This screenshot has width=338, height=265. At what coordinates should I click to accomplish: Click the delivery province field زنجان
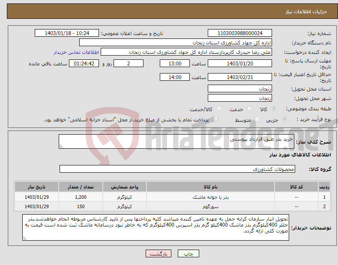click(x=240, y=88)
